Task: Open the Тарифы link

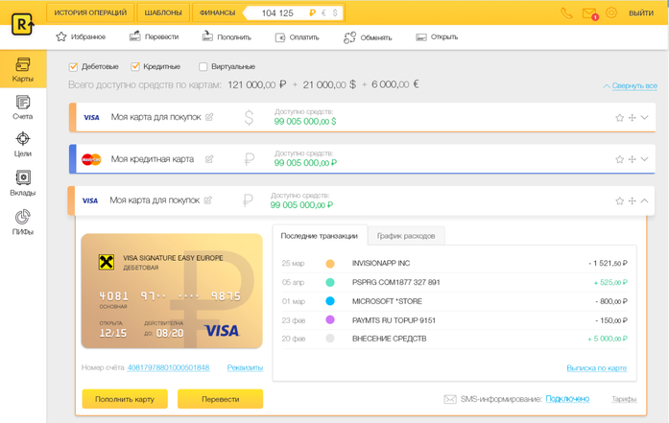Action: pyautogui.click(x=624, y=399)
